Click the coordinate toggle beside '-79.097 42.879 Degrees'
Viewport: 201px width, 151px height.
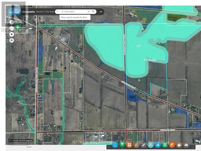click(x=10, y=141)
